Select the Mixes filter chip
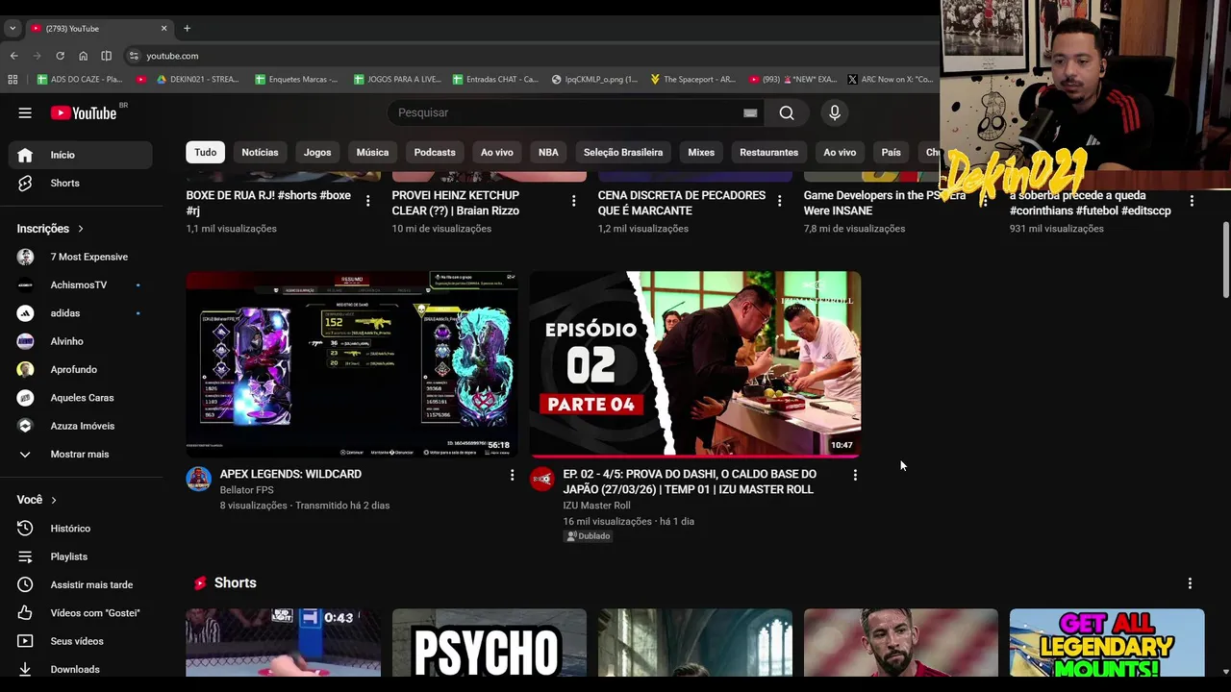The width and height of the screenshot is (1231, 692). (701, 152)
